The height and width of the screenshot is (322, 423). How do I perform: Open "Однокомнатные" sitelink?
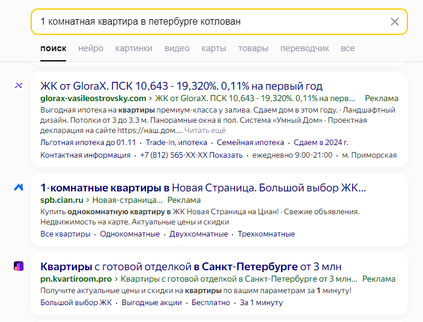pos(130,234)
